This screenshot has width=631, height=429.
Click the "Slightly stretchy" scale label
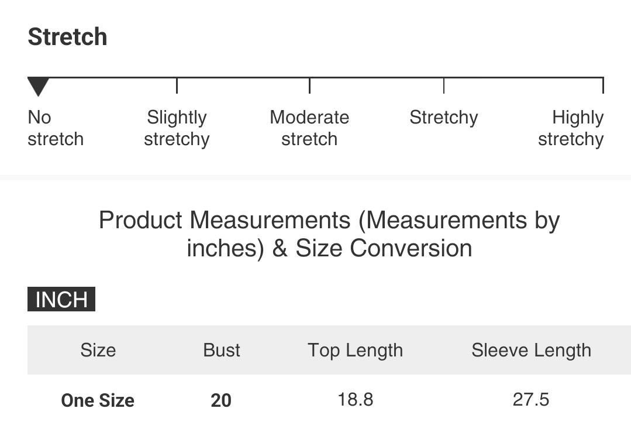tap(177, 128)
